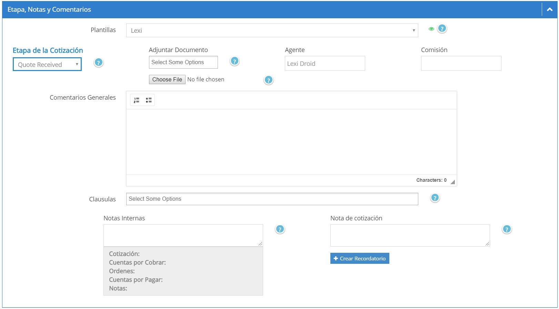The image size is (559, 309).
Task: Open Adjuntar Documento Select Some Options field
Action: [183, 62]
